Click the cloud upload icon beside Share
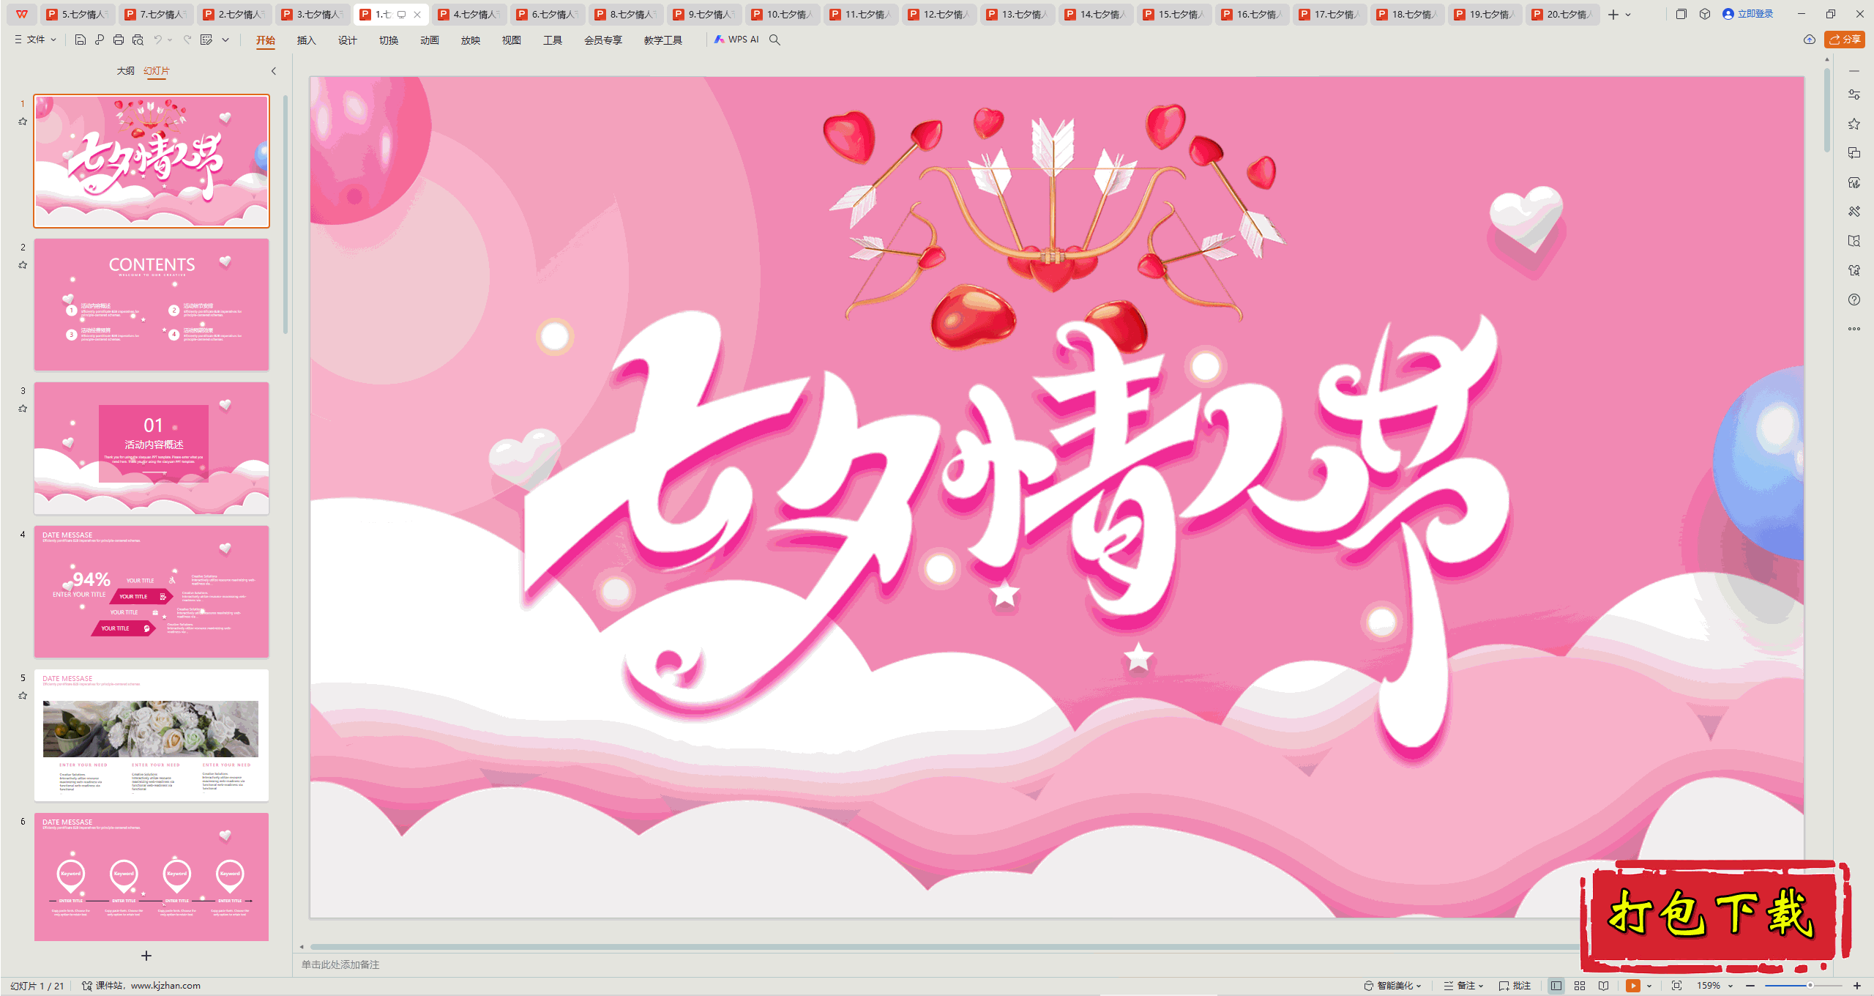 click(1810, 40)
